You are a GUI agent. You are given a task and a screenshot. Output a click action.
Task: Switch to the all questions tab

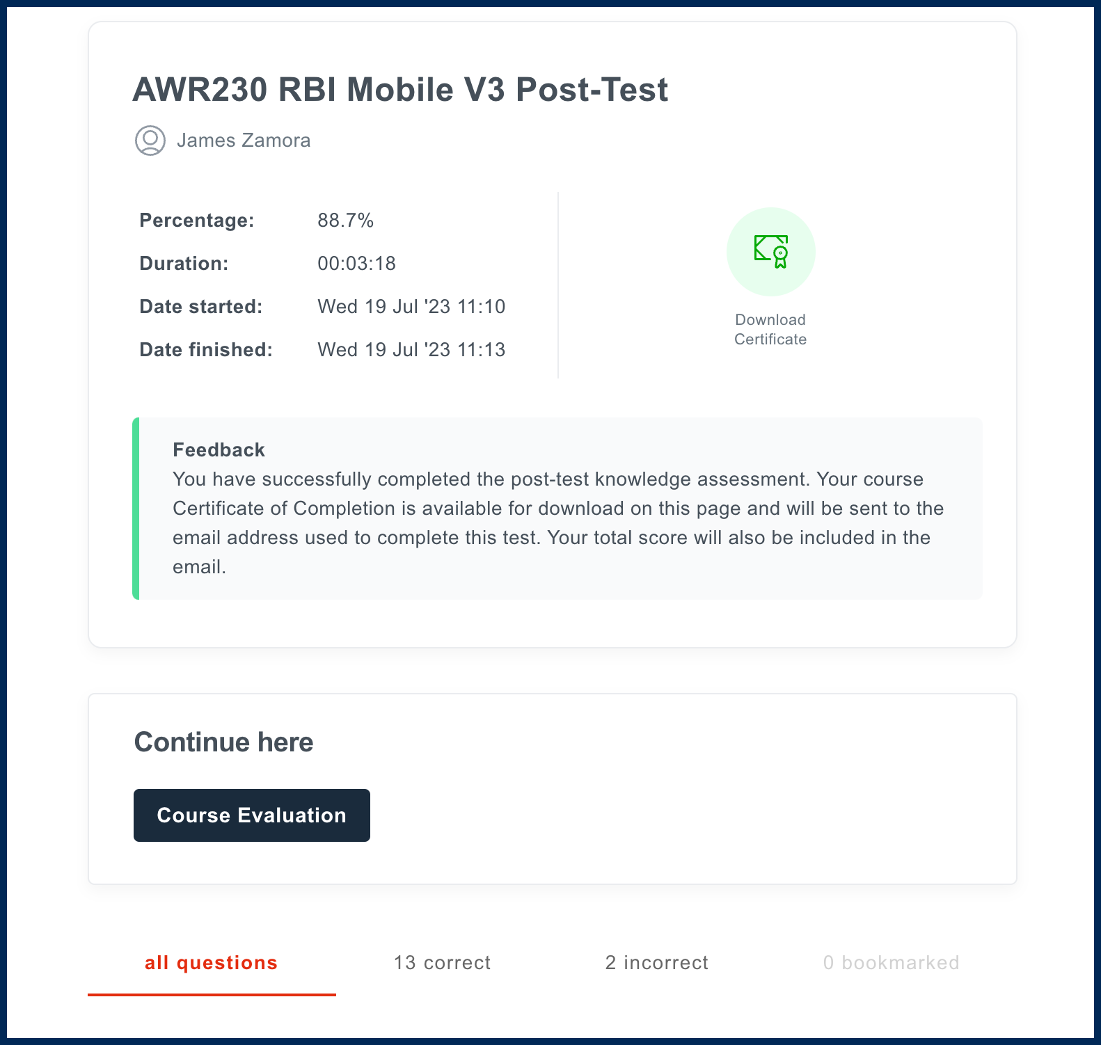pyautogui.click(x=211, y=963)
